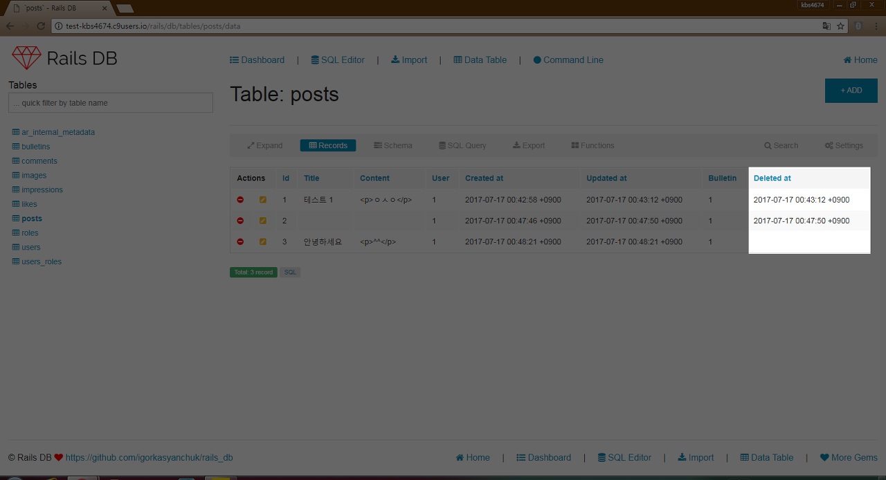The height and width of the screenshot is (480, 886).
Task: Sort by the Deleted at column header
Action: 772,178
